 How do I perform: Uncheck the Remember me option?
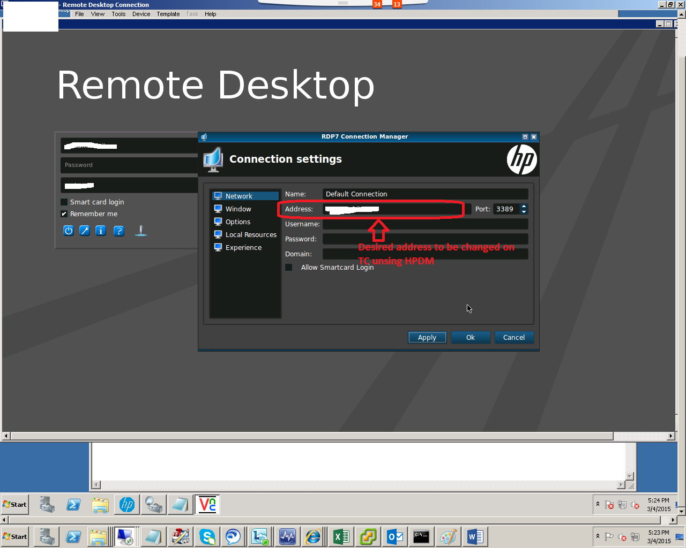[64, 214]
